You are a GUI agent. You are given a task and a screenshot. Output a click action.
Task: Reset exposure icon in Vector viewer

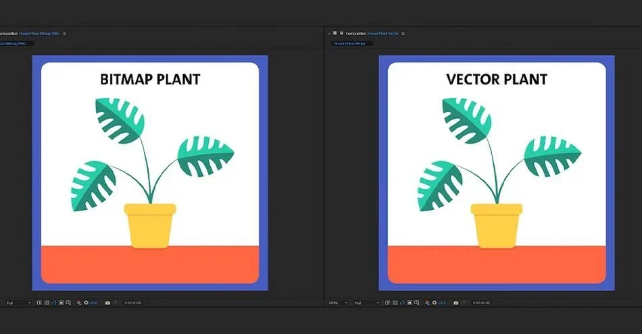coord(435,303)
